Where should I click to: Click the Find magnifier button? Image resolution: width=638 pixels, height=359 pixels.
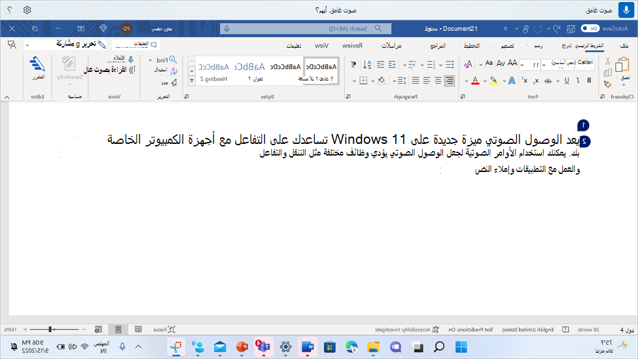[x=166, y=60]
